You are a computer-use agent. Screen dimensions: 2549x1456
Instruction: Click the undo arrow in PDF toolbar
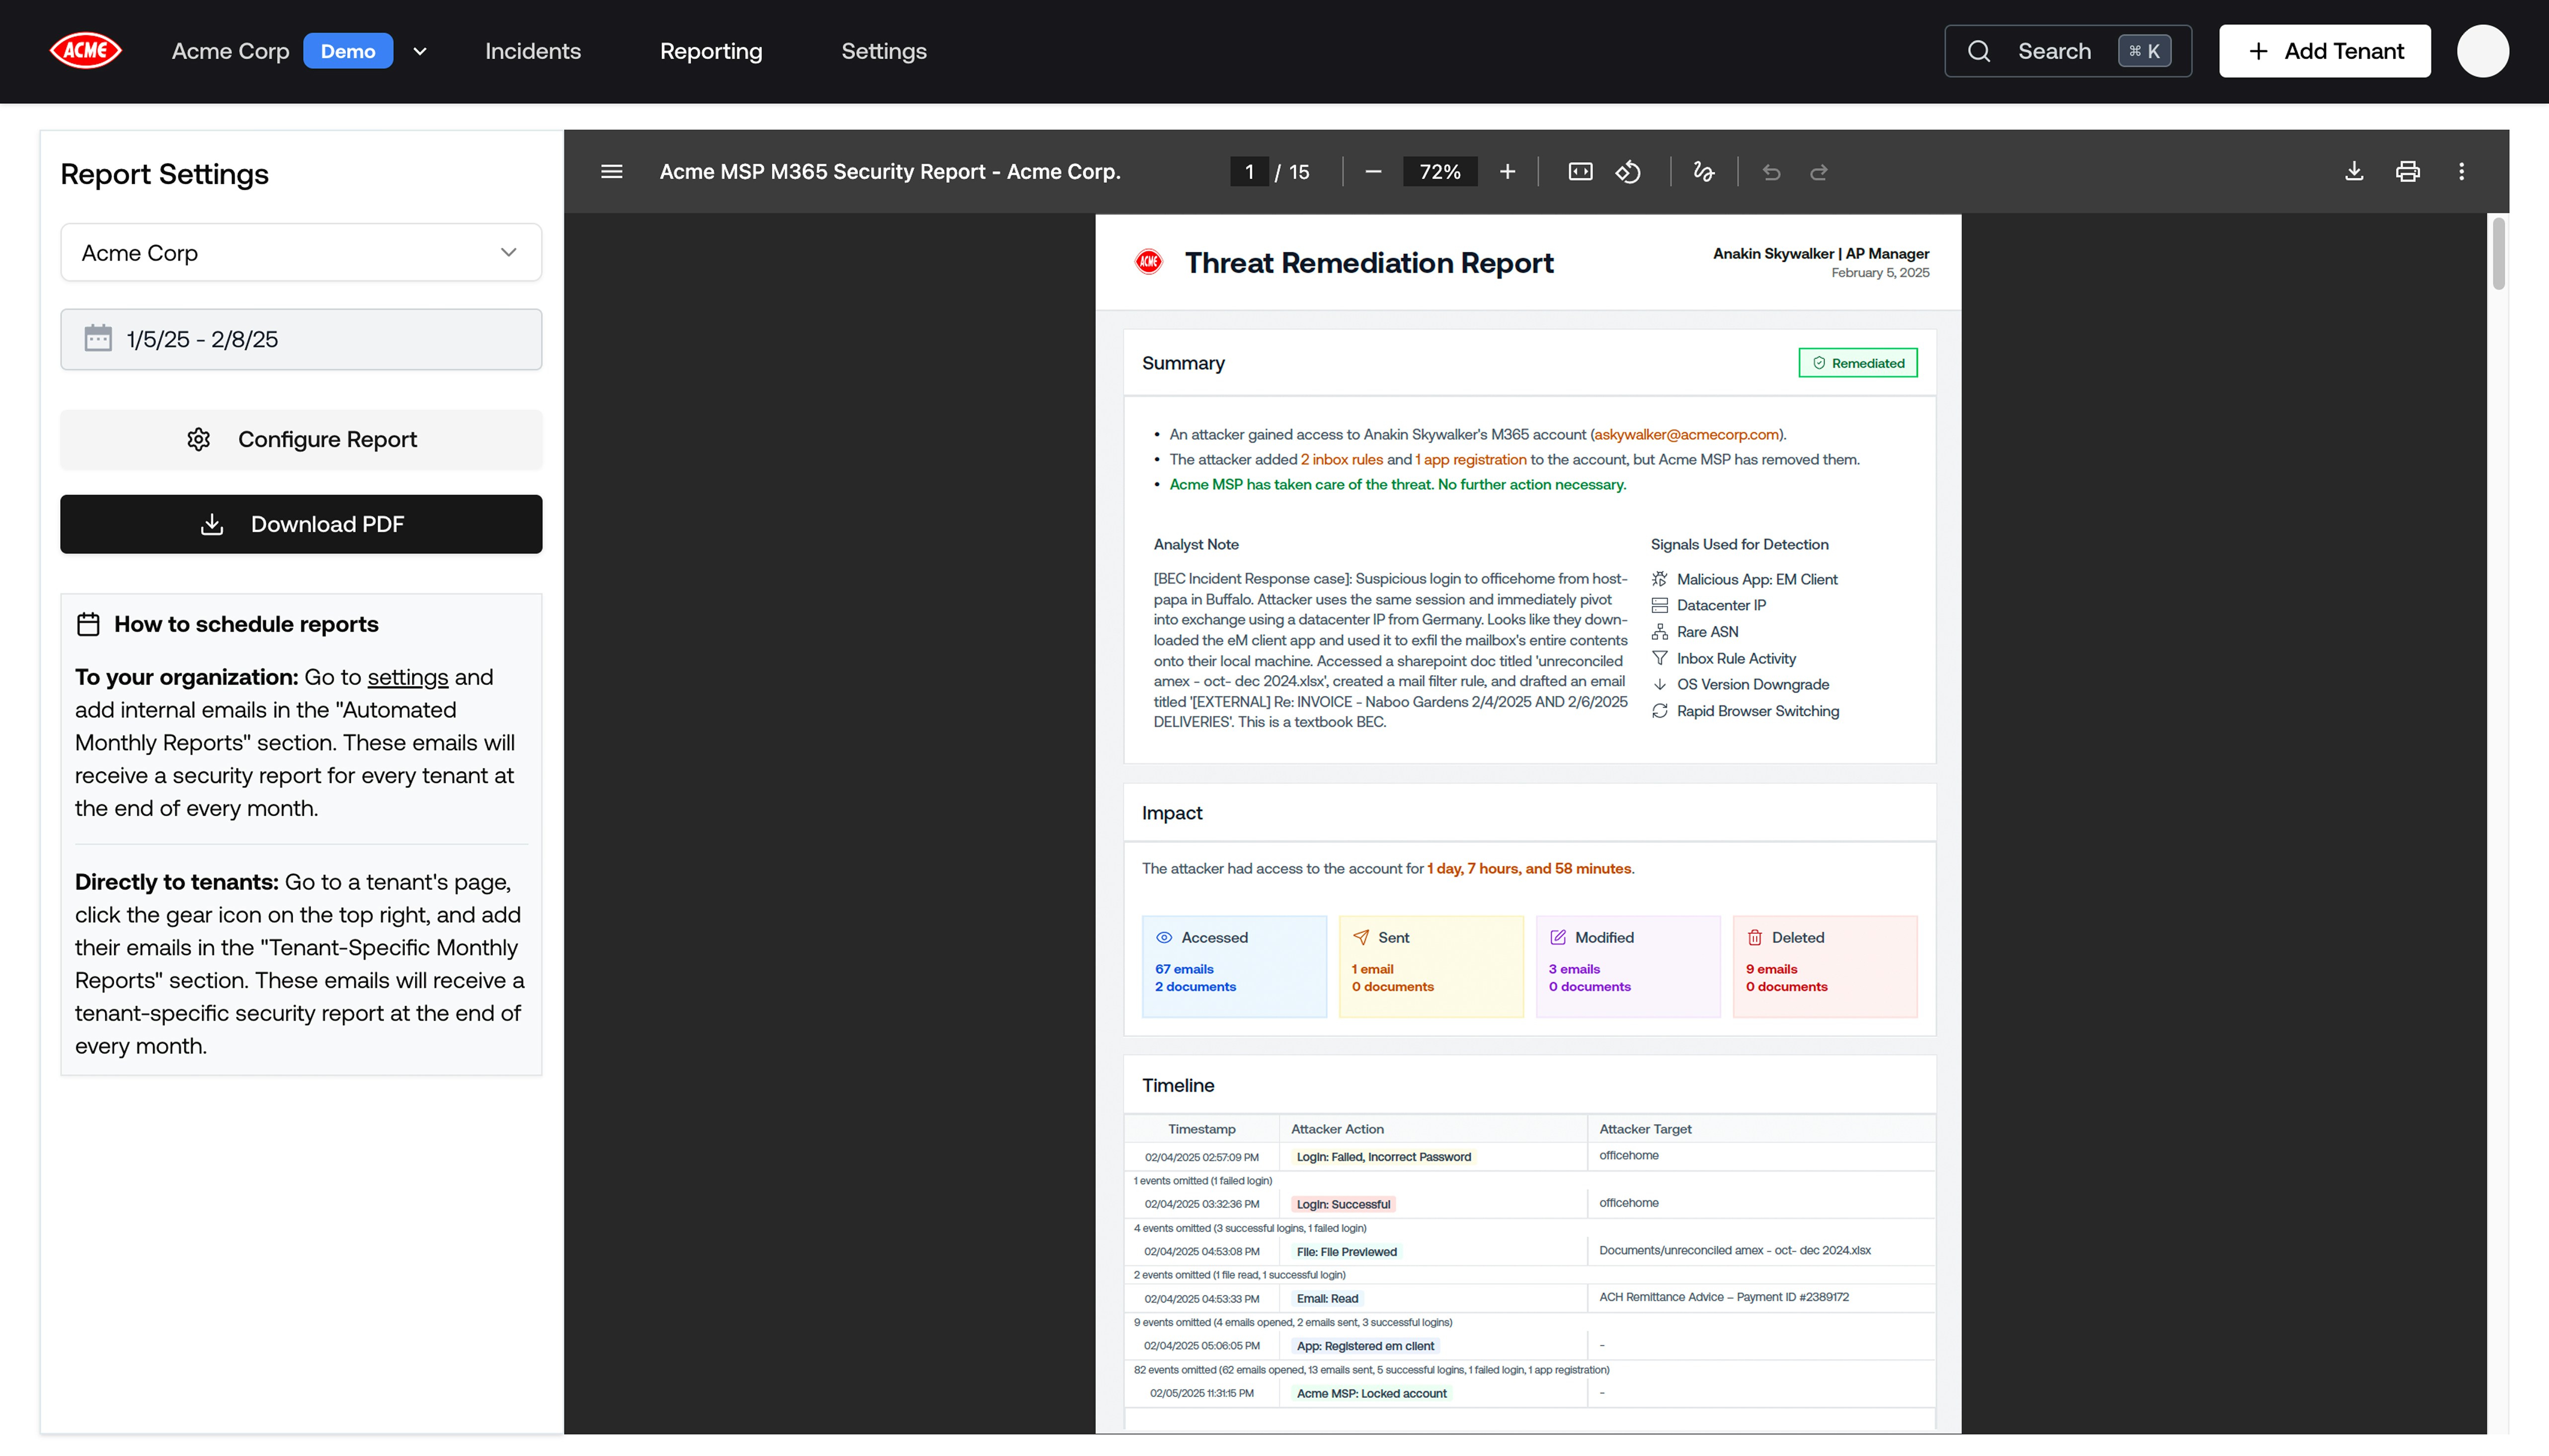[x=1771, y=172]
